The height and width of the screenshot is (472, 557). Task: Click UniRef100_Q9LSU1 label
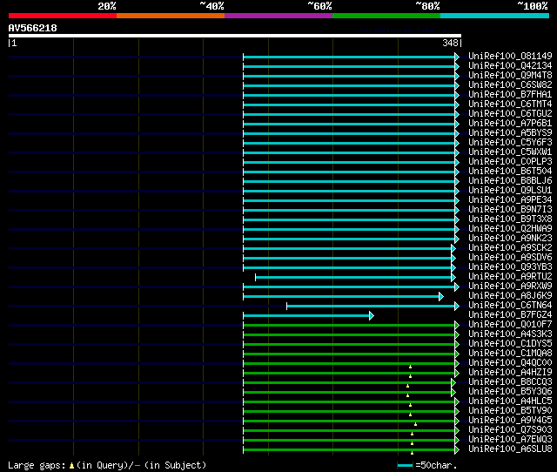(x=510, y=191)
